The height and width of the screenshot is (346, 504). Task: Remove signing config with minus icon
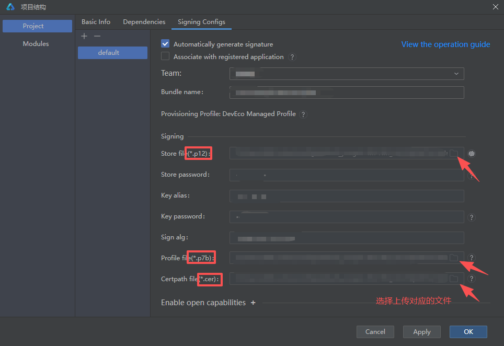pyautogui.click(x=97, y=36)
